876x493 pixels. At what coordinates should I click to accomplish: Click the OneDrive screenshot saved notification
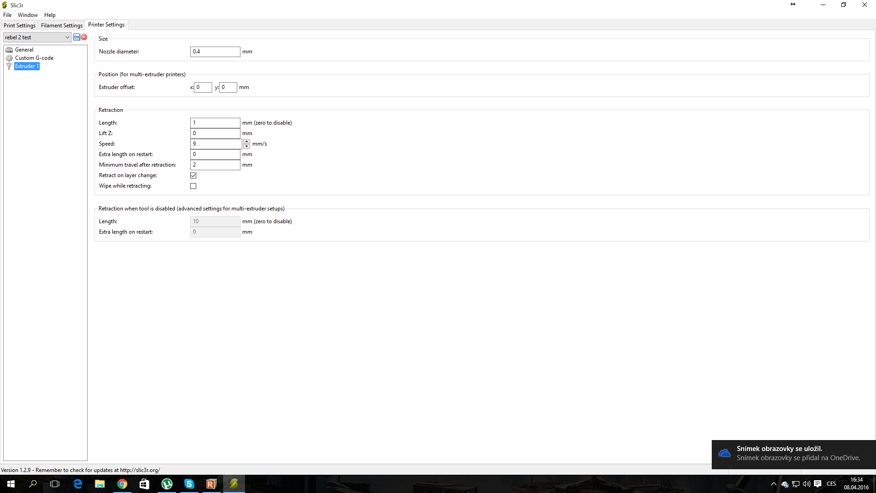tap(793, 454)
